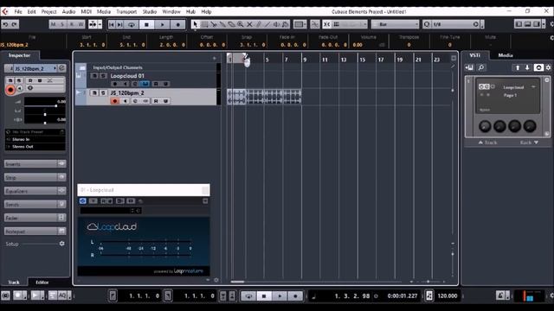Expand the Notepad section
The width and height of the screenshot is (554, 311).
click(x=35, y=232)
